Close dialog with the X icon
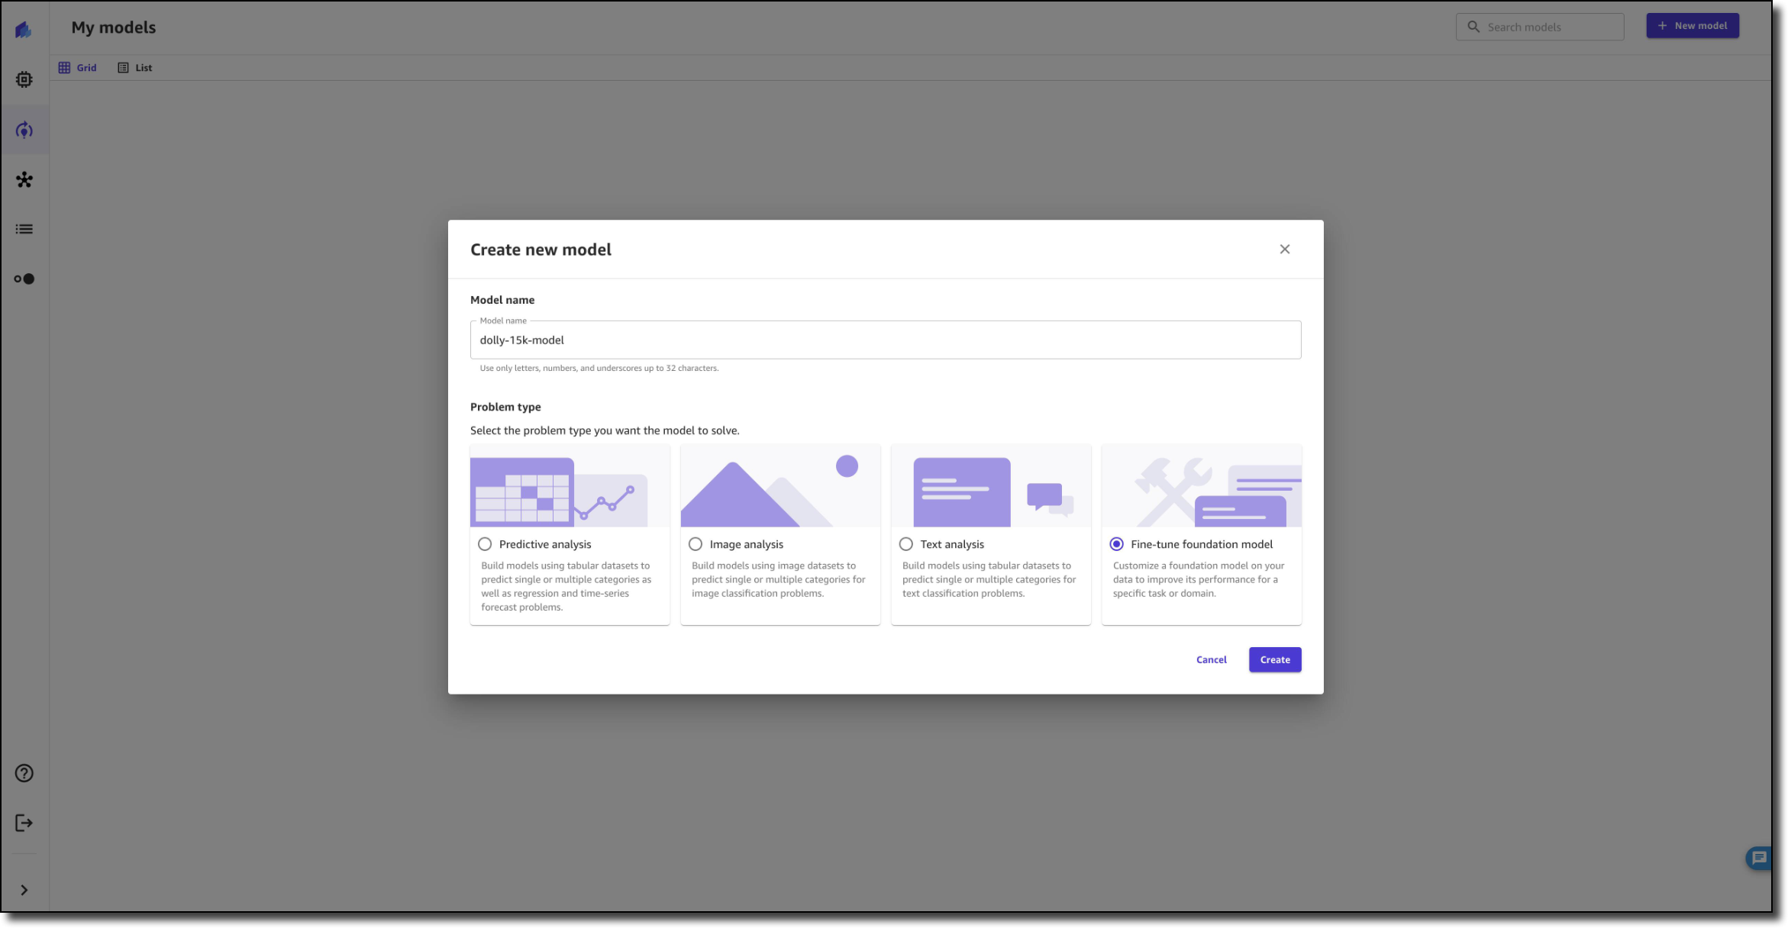Viewport: 1788px width, 928px height. pos(1284,250)
